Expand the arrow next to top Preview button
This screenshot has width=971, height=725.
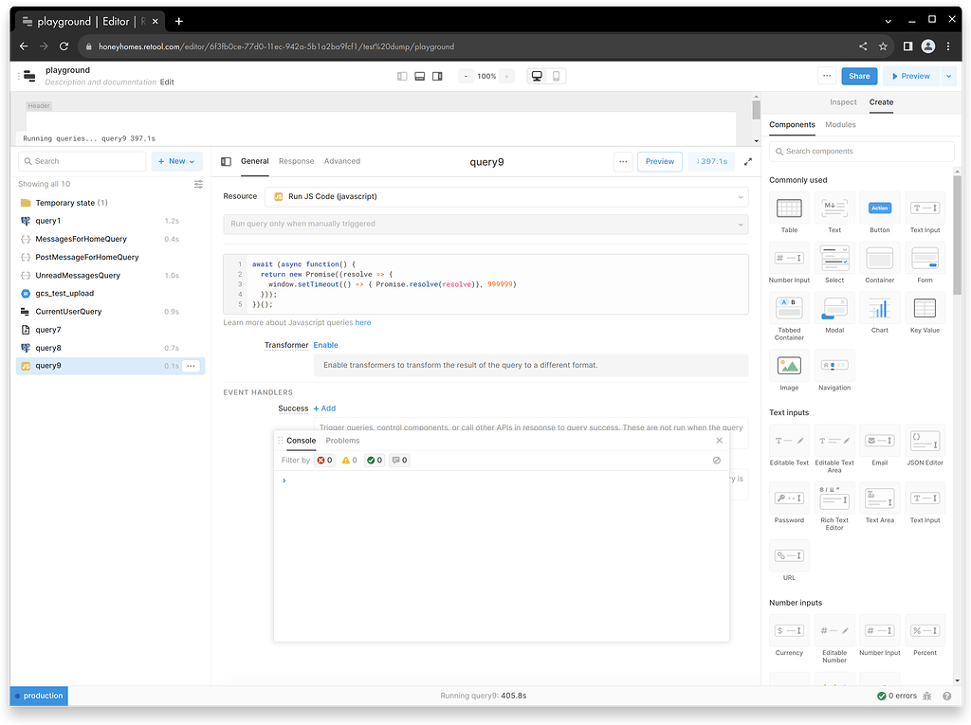coord(947,76)
